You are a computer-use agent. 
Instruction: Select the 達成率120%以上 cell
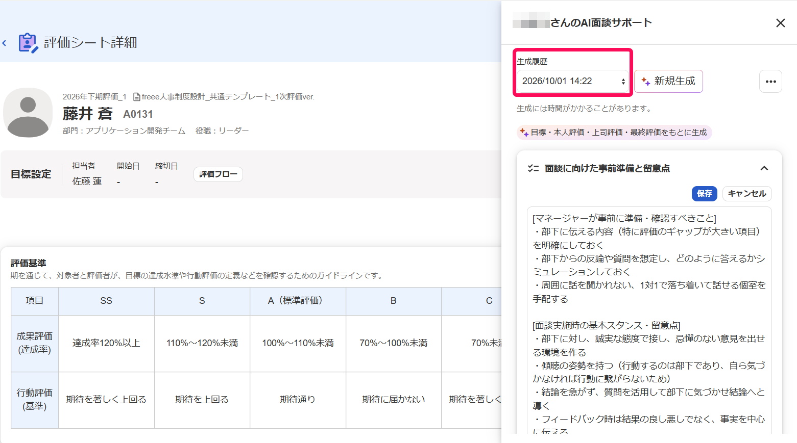pyautogui.click(x=106, y=344)
